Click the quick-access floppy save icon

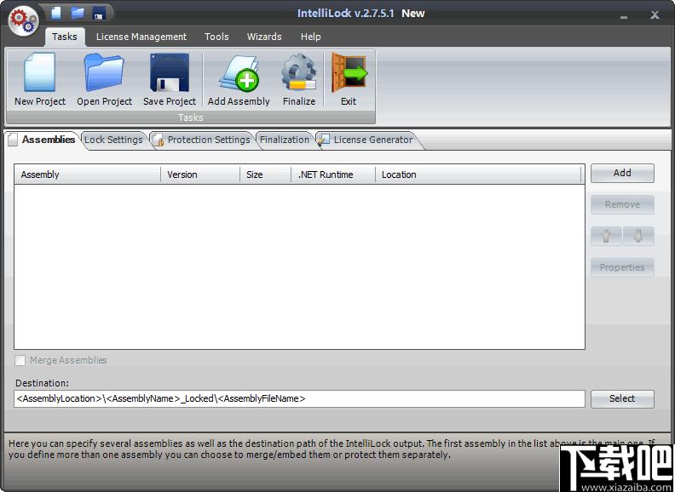click(99, 13)
